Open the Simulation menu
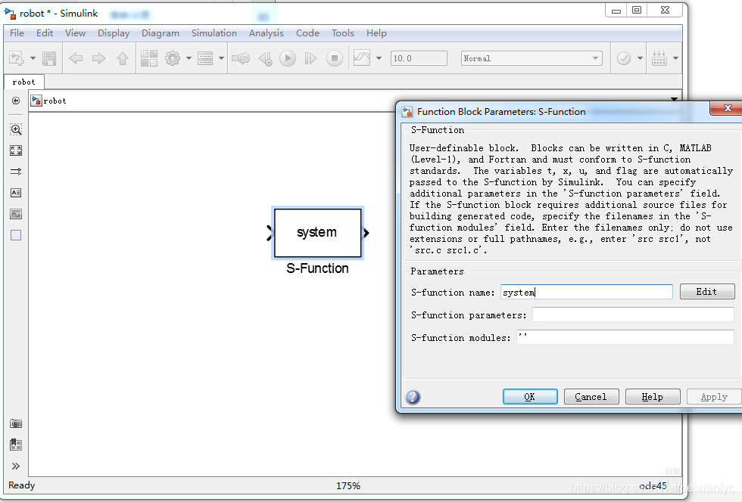This screenshot has height=502, width=742. [214, 33]
